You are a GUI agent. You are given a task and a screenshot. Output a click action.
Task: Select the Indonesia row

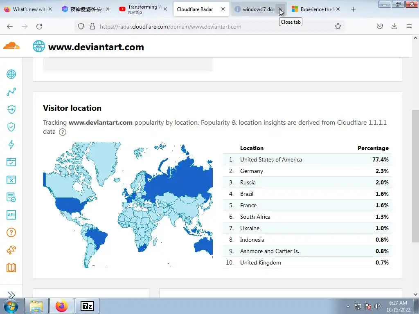click(x=307, y=240)
